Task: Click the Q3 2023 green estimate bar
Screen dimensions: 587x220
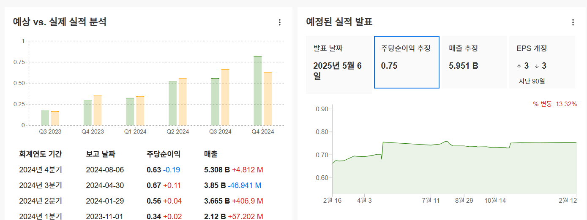Action: pyautogui.click(x=45, y=118)
